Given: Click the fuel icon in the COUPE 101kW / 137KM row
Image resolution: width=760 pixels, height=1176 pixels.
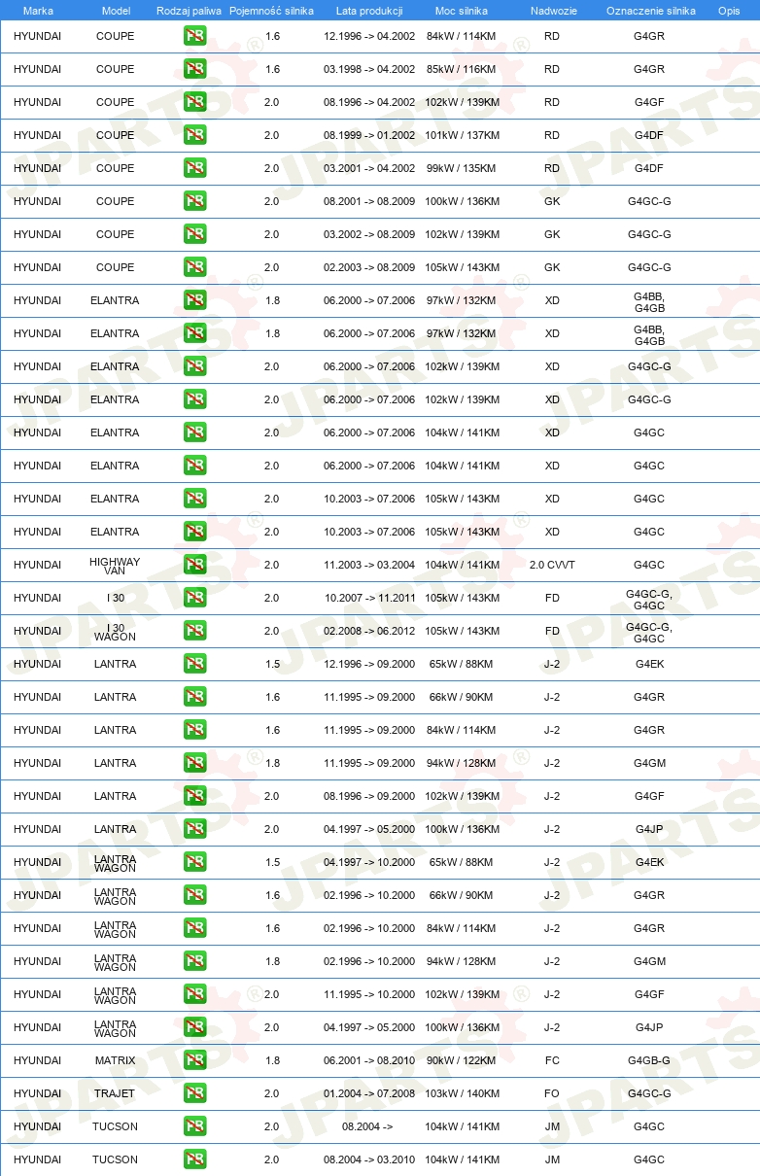Looking at the screenshot, I should click(194, 135).
